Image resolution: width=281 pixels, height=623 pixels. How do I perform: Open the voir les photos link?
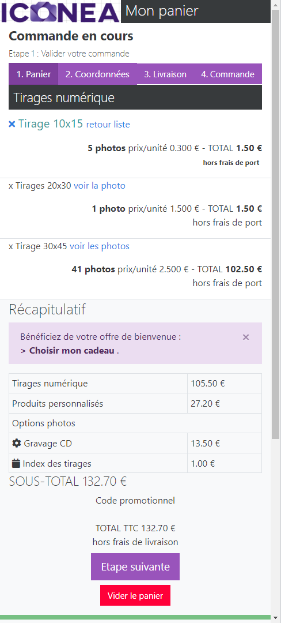[100, 246]
